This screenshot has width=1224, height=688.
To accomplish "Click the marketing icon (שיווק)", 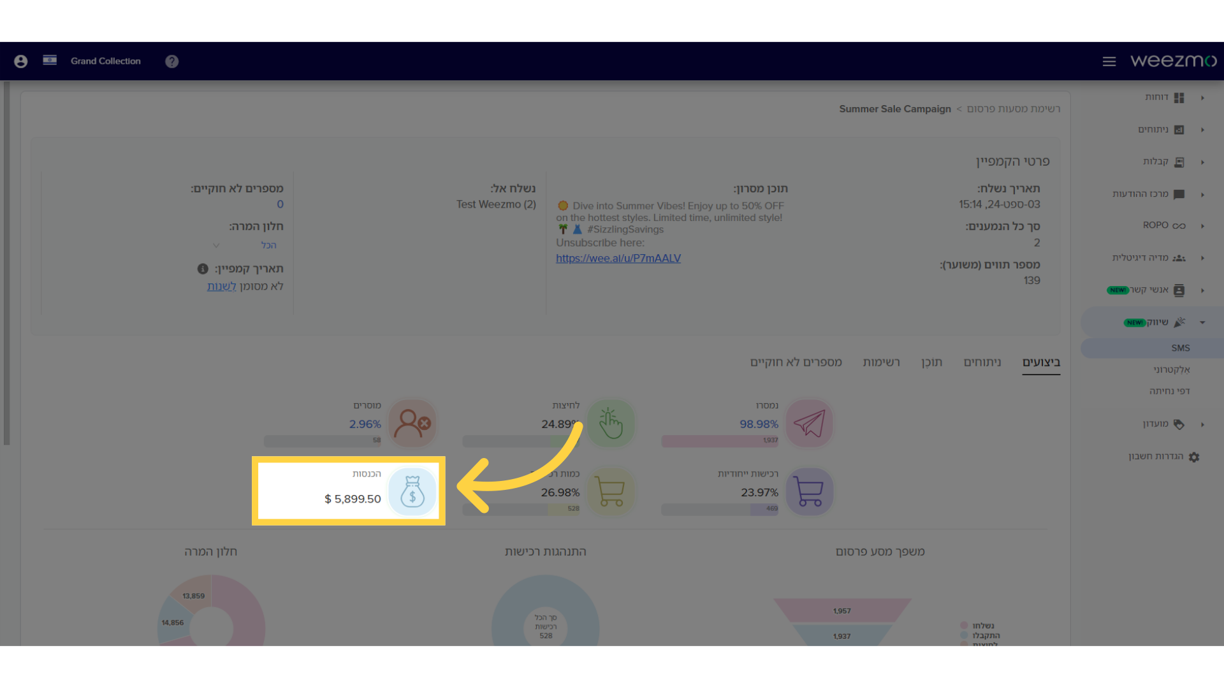I will click(1180, 322).
